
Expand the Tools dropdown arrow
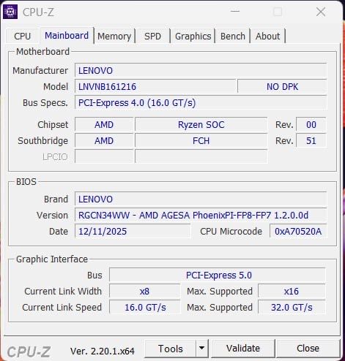point(202,349)
